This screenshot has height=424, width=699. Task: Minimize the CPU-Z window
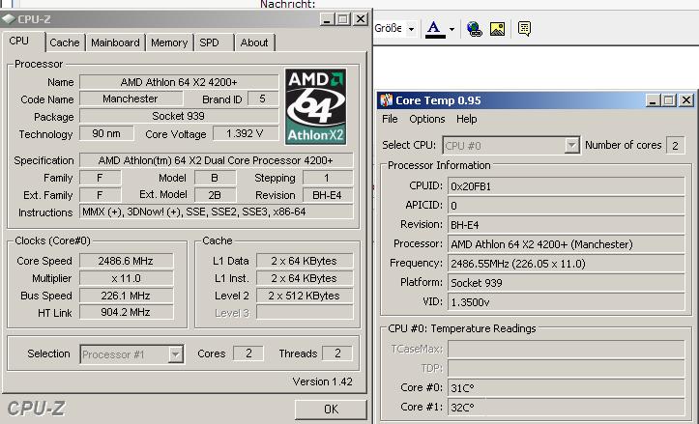[x=327, y=19]
